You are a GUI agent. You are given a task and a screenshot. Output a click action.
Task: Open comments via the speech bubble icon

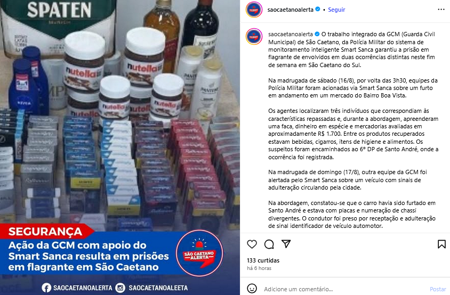coord(269,244)
